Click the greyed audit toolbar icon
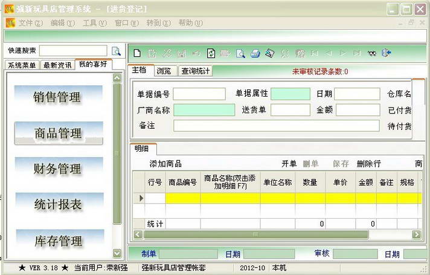Screen dimensions: 430x275 [285, 53]
